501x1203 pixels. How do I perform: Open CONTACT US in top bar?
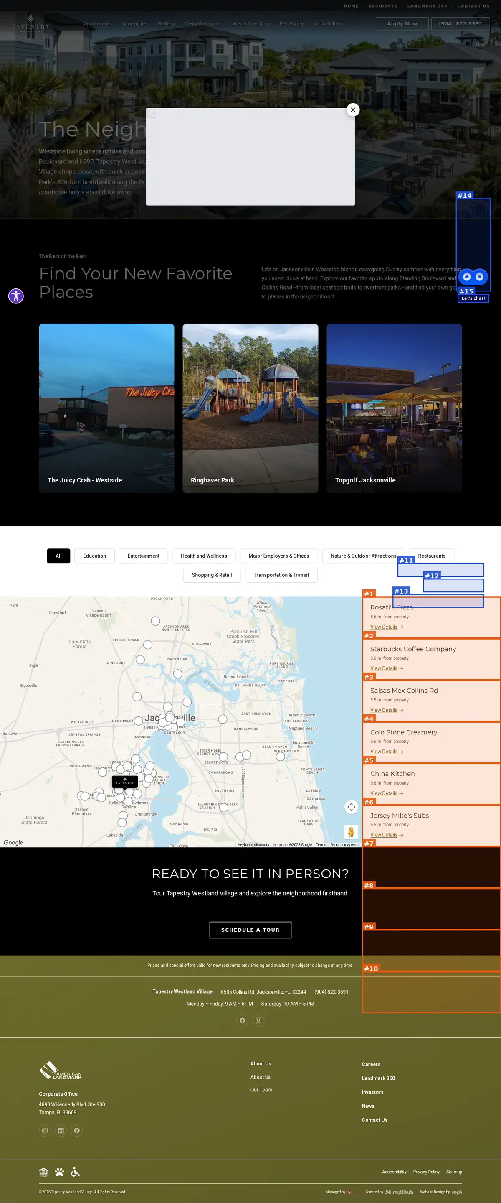tap(473, 6)
